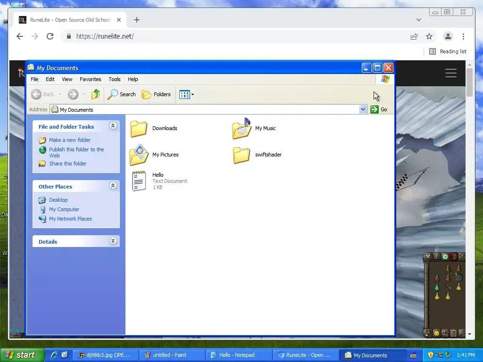Click the yellow security shield tray icon

point(431,355)
